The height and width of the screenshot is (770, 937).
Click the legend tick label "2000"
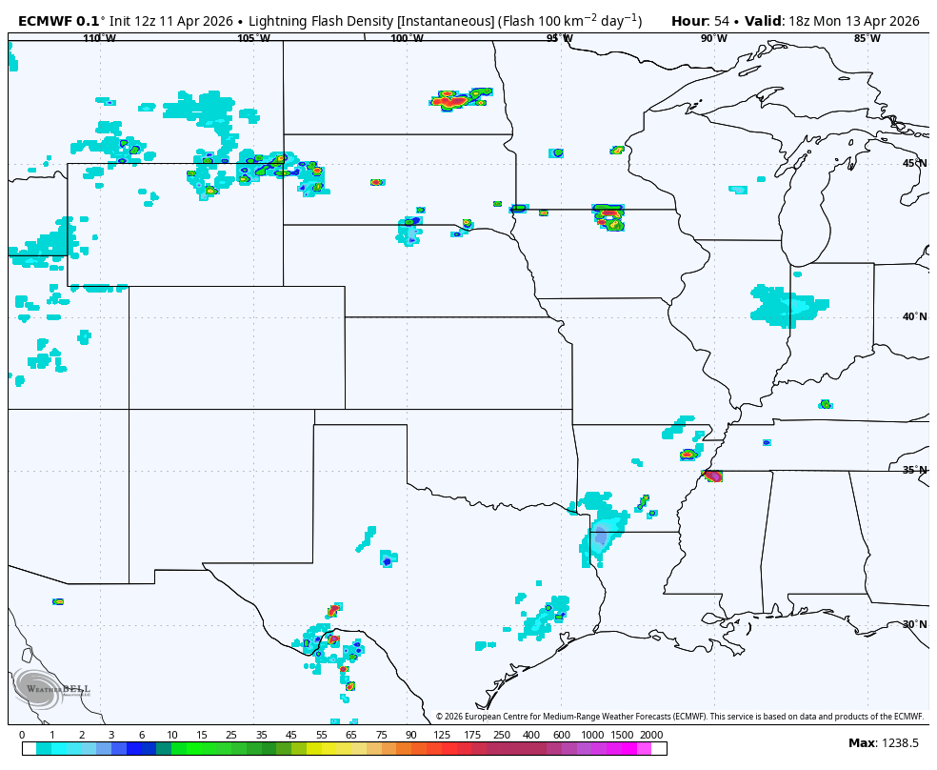[x=651, y=735]
